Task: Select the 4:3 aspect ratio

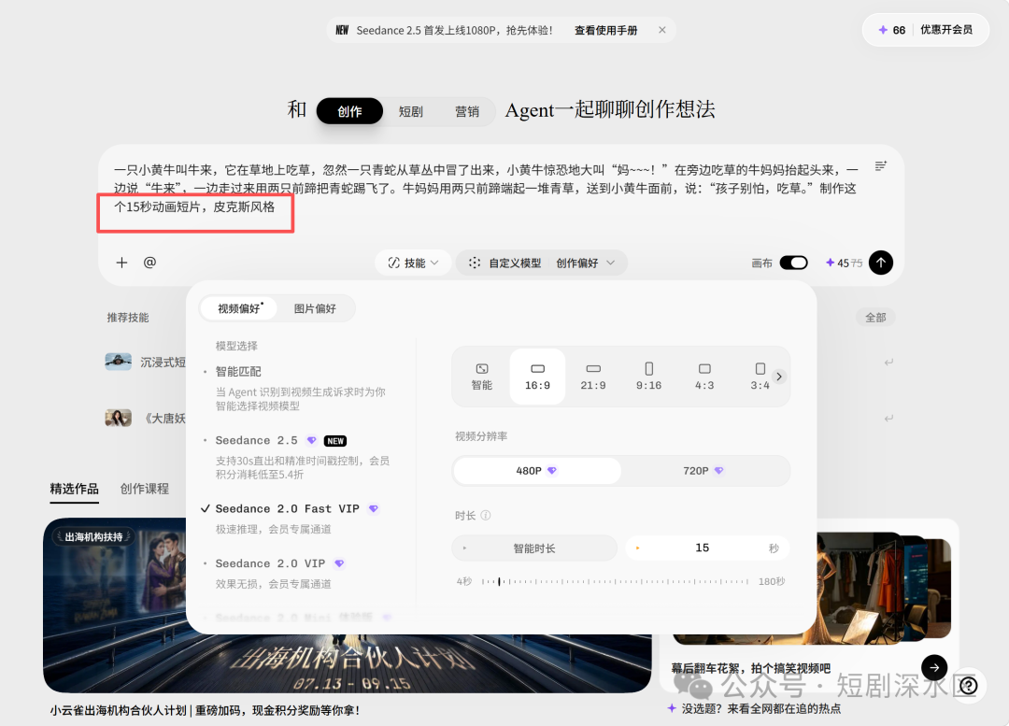Action: [704, 377]
